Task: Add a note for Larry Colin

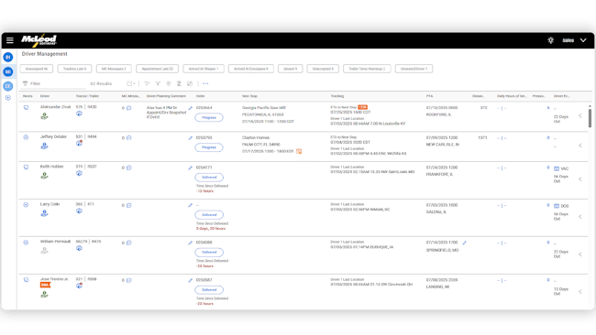Action: (26, 204)
